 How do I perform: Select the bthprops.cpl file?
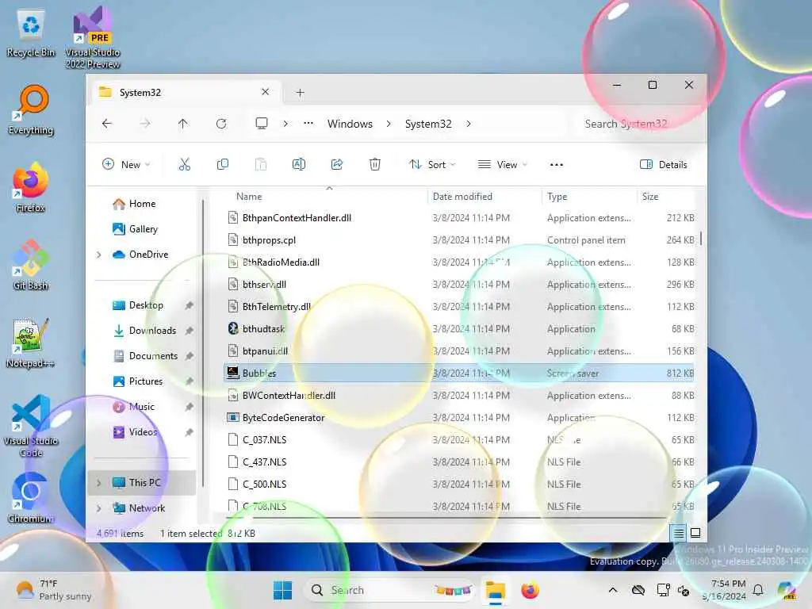(459, 239)
